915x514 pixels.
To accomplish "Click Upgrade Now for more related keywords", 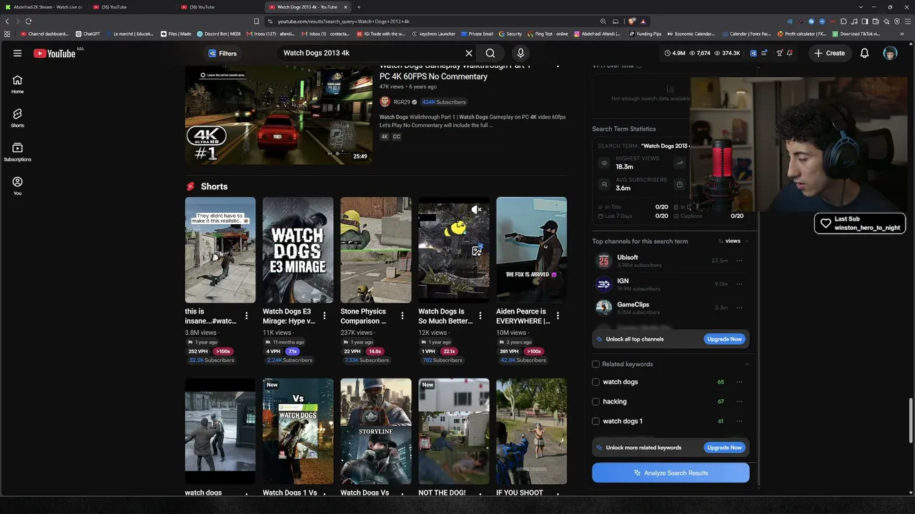I will click(x=725, y=448).
